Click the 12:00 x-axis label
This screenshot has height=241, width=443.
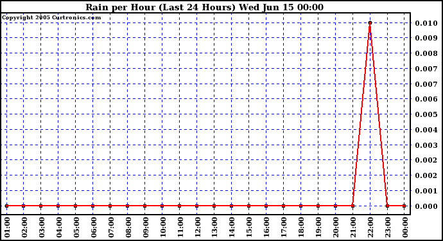(197, 228)
